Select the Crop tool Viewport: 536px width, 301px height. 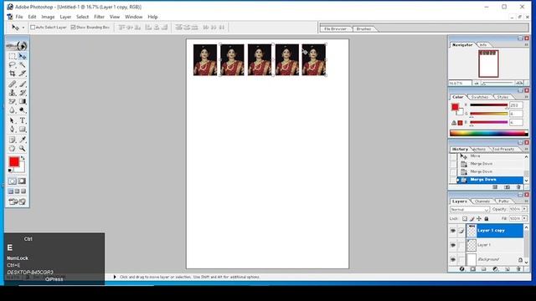tap(12, 74)
